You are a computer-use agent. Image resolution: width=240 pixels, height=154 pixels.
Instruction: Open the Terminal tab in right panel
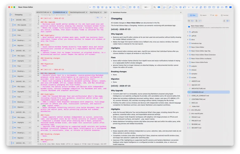(225, 15)
